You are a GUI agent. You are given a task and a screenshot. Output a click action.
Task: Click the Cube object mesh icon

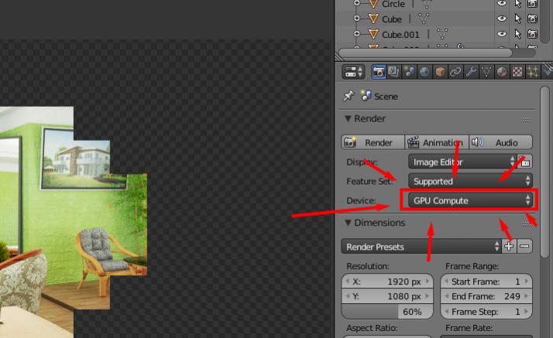[373, 19]
